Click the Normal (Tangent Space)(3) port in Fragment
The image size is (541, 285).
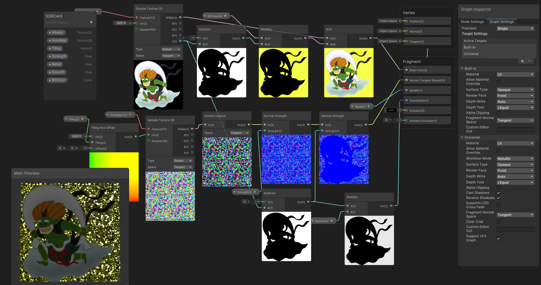pos(407,80)
